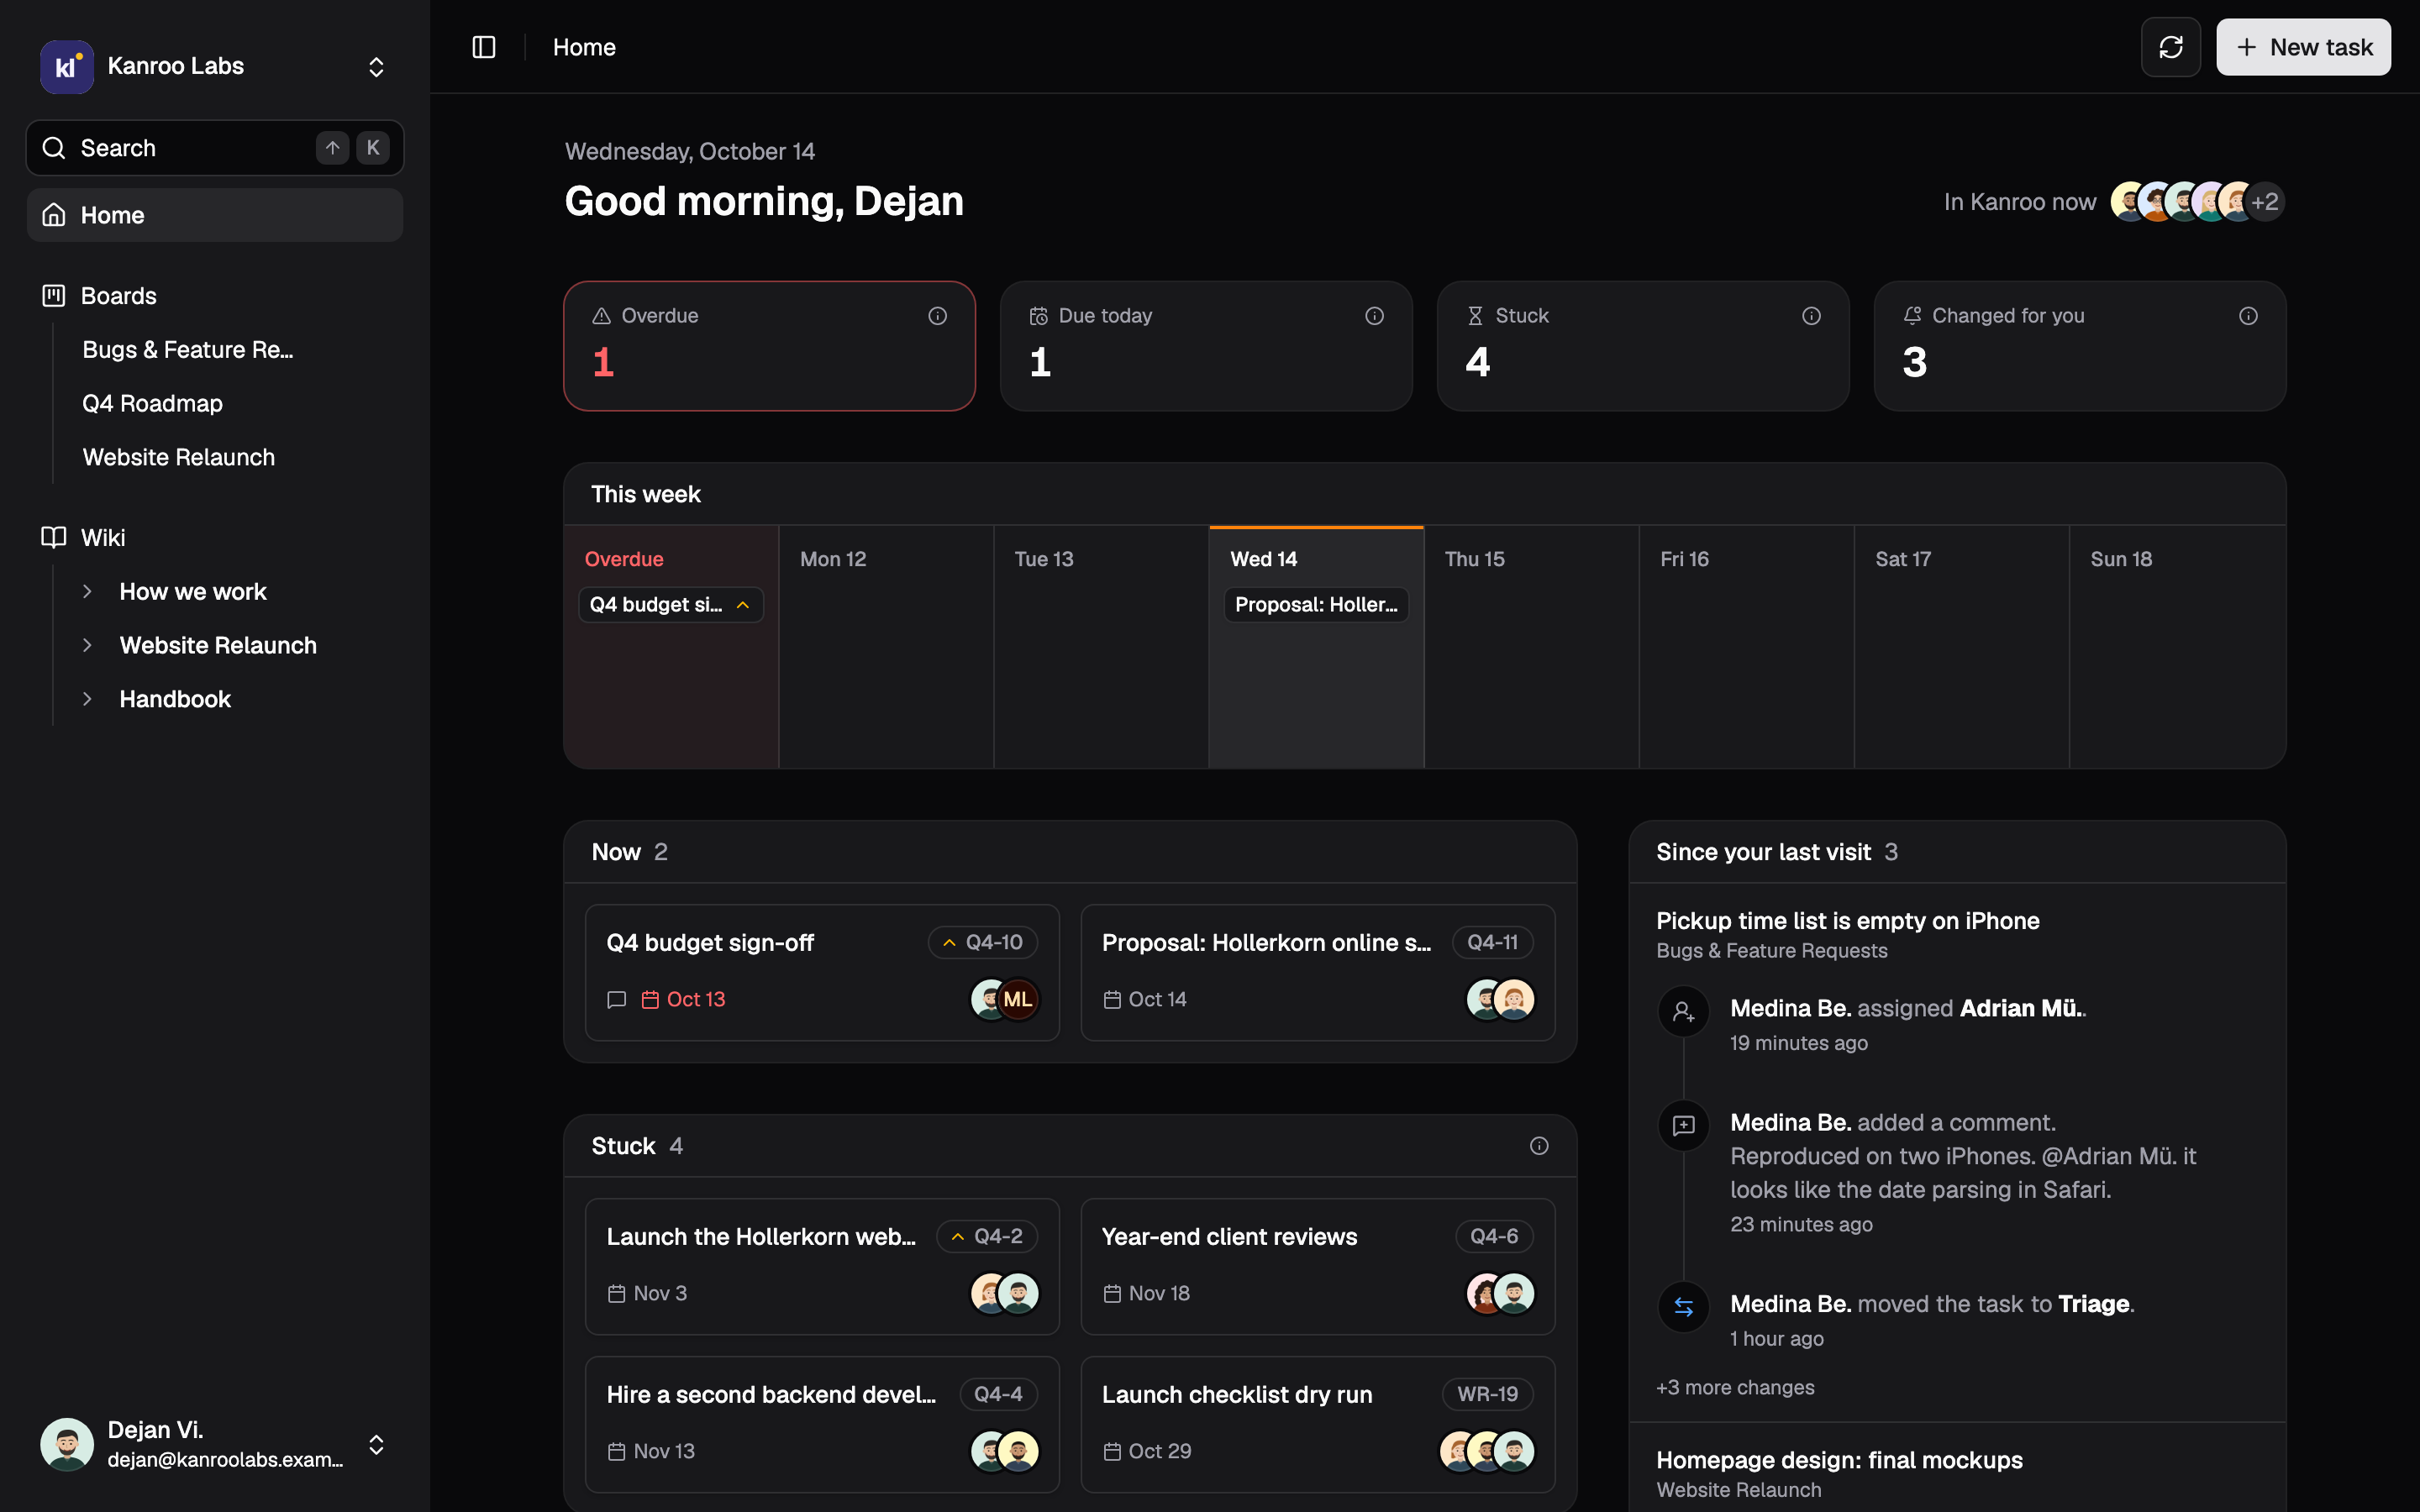Image resolution: width=2420 pixels, height=1512 pixels.
Task: Expand the Handbook wiki section
Action: (x=88, y=699)
